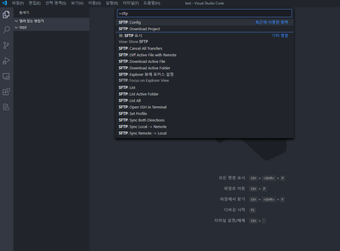Open the 편집(E) menu

pos(35,3)
